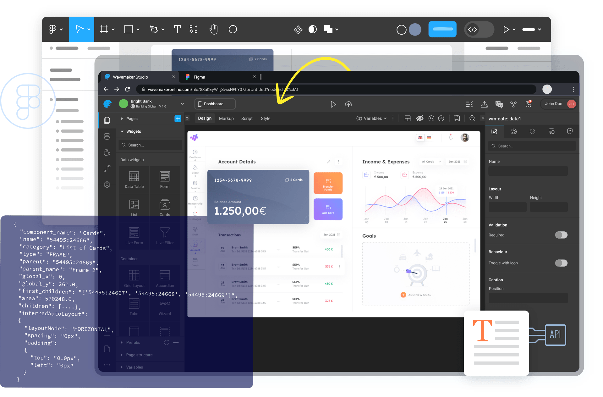Image resolution: width=603 pixels, height=397 pixels.
Task: Select the Frame tool in Figma toolbar
Action: [x=104, y=29]
